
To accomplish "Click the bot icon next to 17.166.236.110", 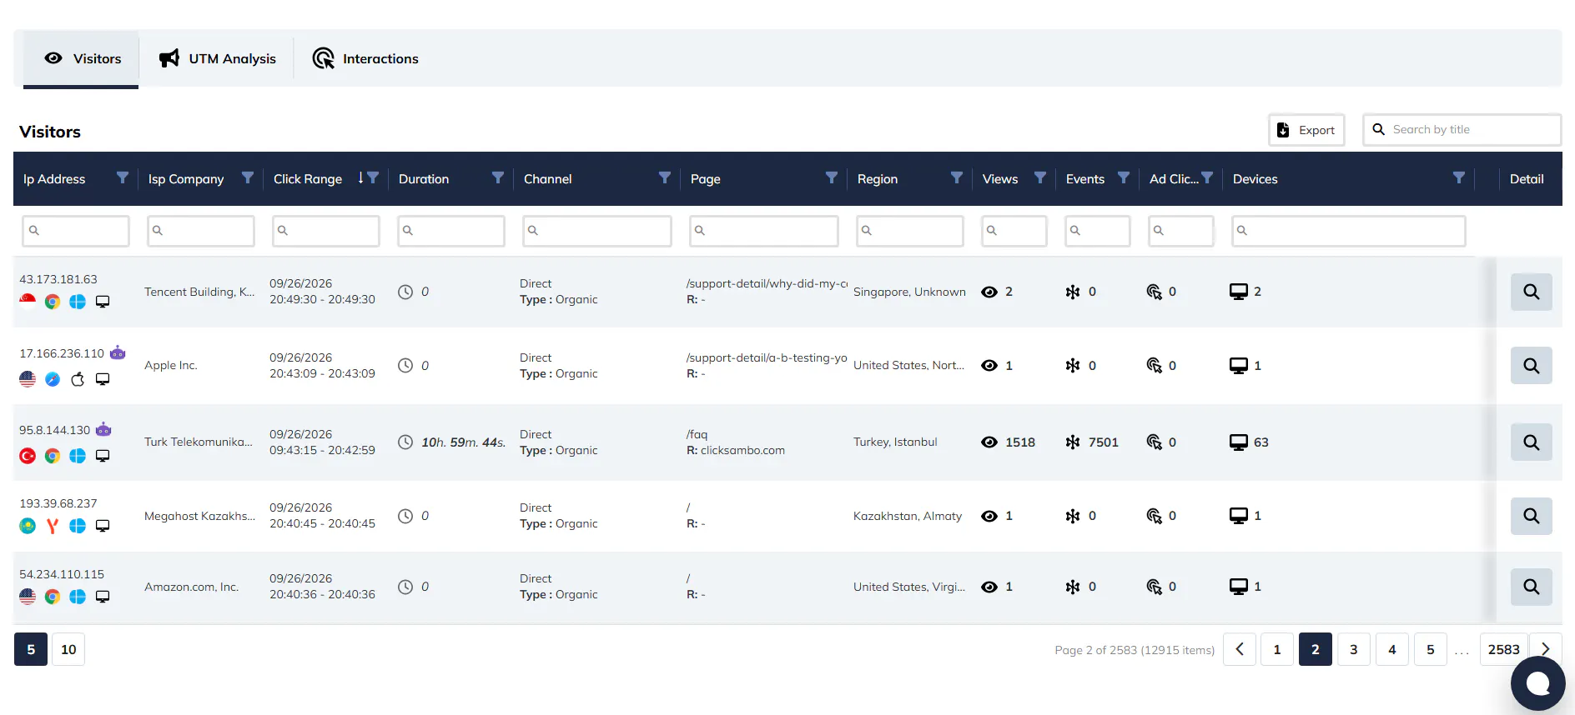I will pyautogui.click(x=118, y=353).
